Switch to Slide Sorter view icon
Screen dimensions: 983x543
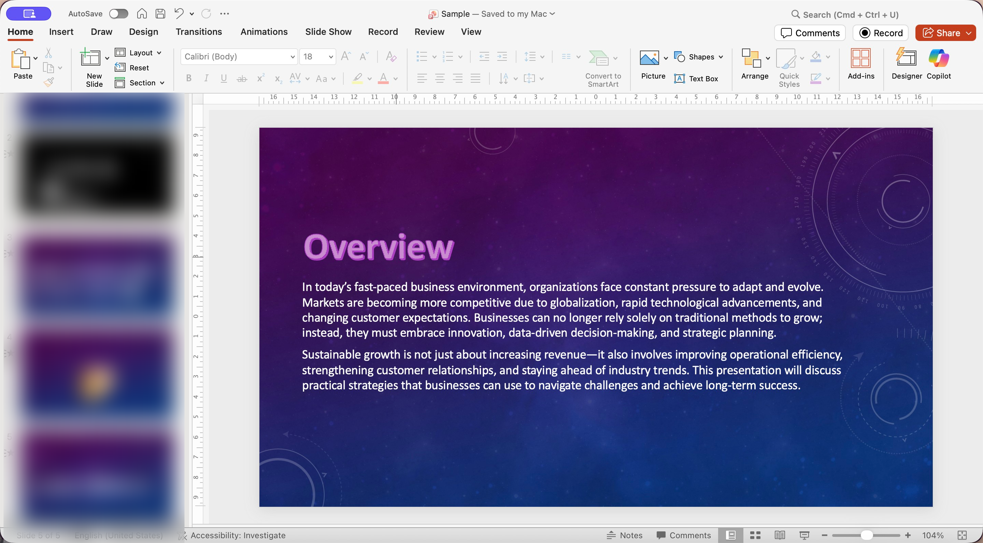coord(755,535)
